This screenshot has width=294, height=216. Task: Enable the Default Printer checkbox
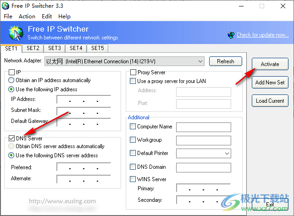tap(133, 153)
